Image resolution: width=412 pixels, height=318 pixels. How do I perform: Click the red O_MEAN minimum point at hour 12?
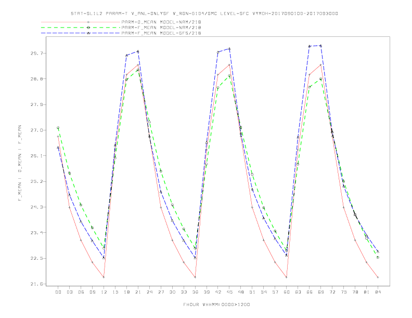pos(104,277)
